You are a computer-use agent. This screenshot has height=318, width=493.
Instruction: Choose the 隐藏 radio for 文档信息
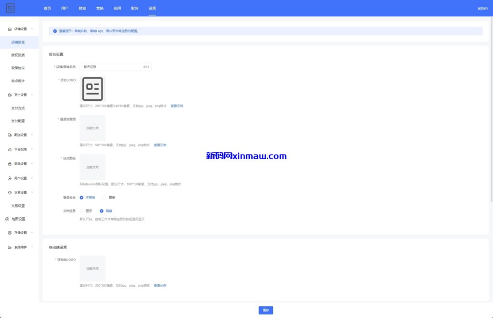(102, 211)
